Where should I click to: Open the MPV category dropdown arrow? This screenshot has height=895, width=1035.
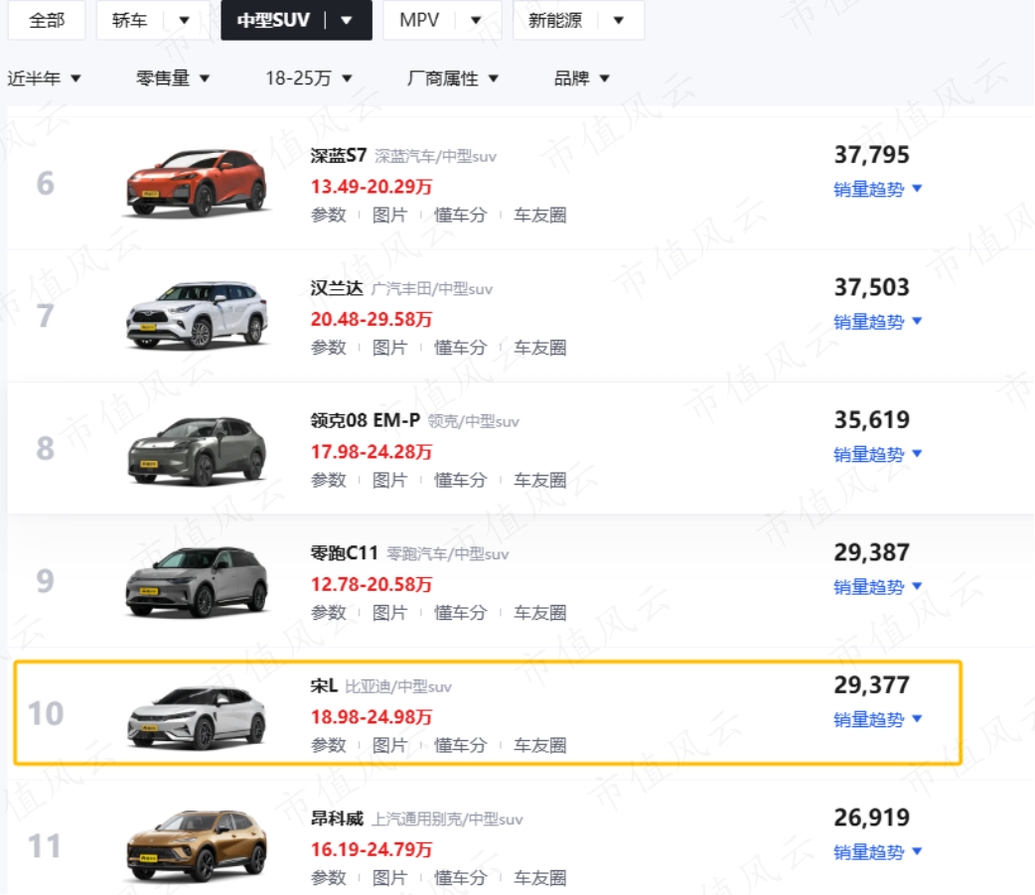pos(475,21)
